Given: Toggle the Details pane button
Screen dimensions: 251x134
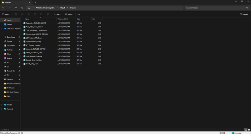Looking at the screenshot, I should click(x=244, y=14).
